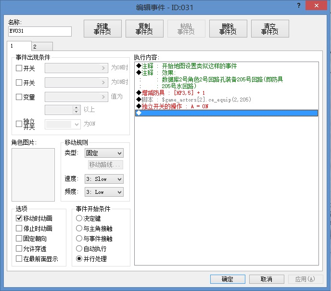Check the 允许穿透 option

tap(19, 249)
